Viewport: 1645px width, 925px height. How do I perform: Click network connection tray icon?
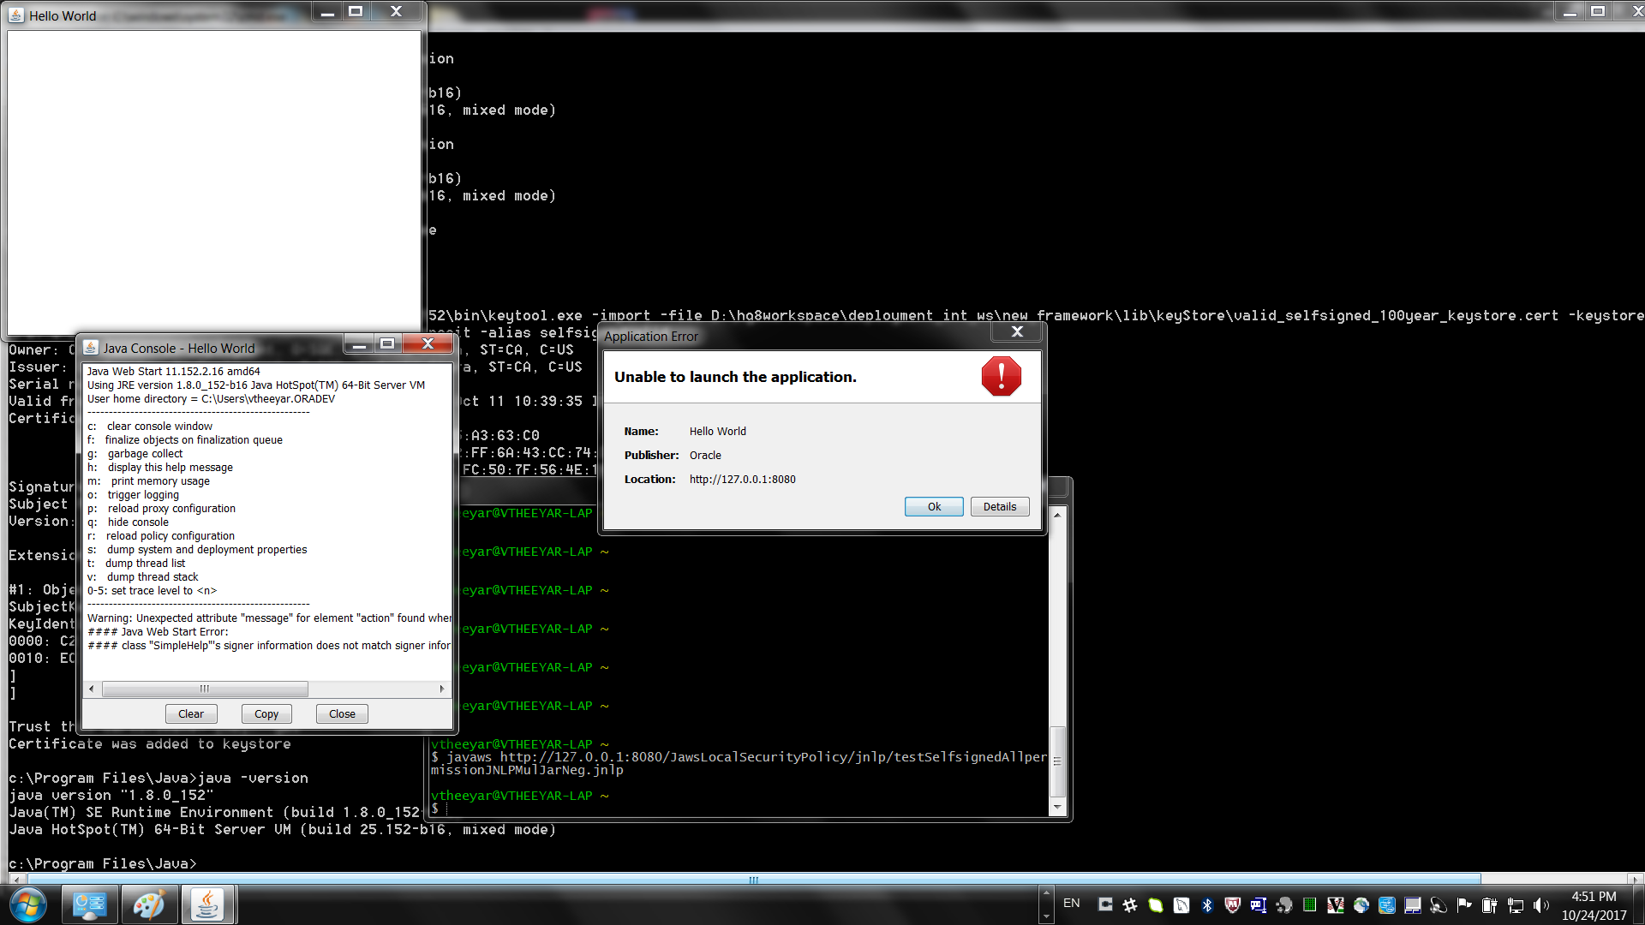tap(1515, 905)
